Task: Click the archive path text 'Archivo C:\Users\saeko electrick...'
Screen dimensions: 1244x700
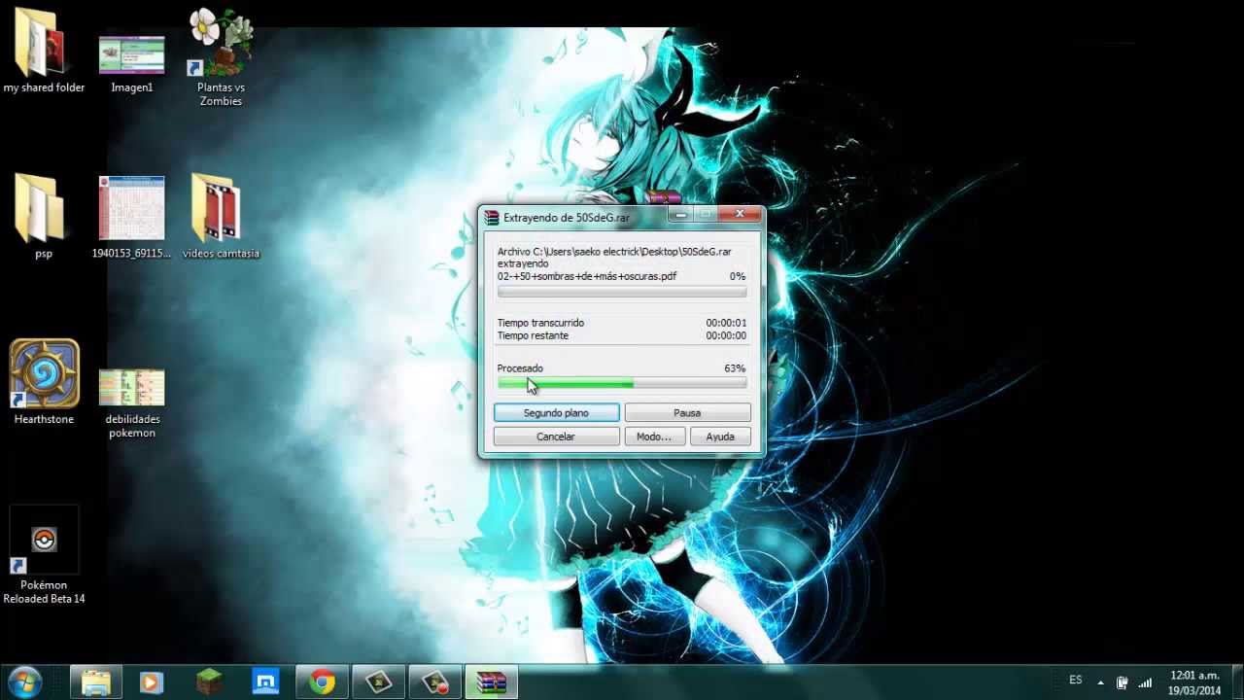Action: 614,252
